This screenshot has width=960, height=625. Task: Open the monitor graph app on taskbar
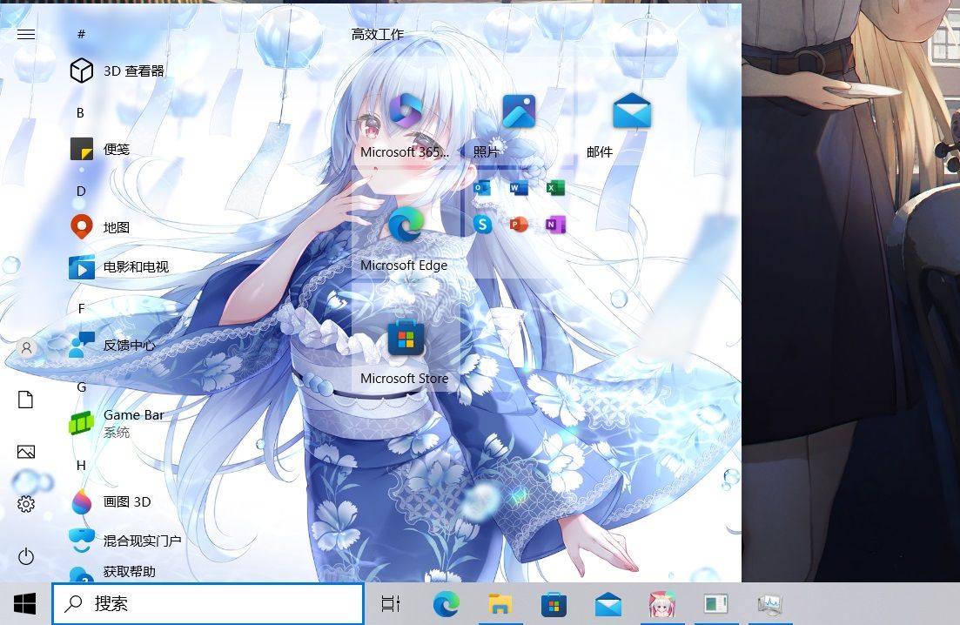(x=770, y=605)
